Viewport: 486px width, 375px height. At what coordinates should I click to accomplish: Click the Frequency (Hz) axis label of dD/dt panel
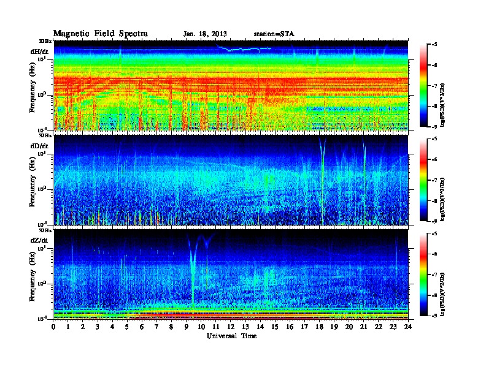click(x=33, y=182)
